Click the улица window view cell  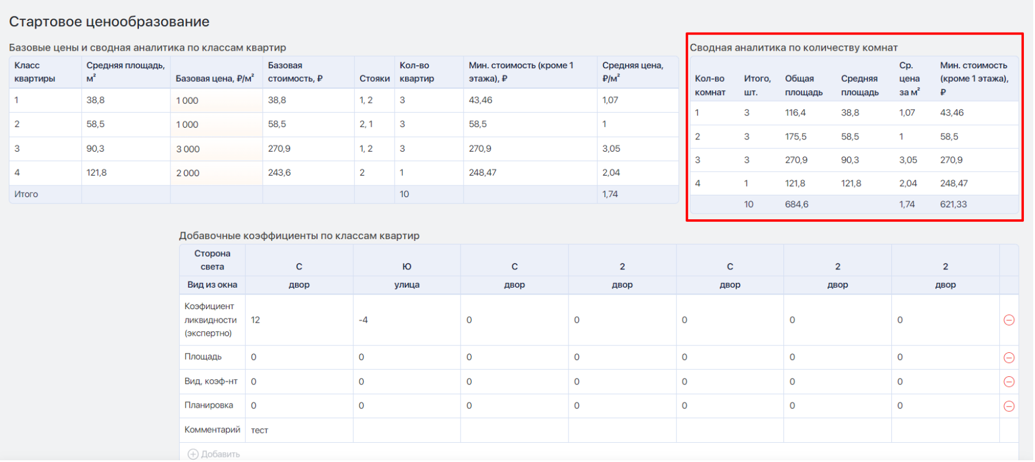pos(407,285)
